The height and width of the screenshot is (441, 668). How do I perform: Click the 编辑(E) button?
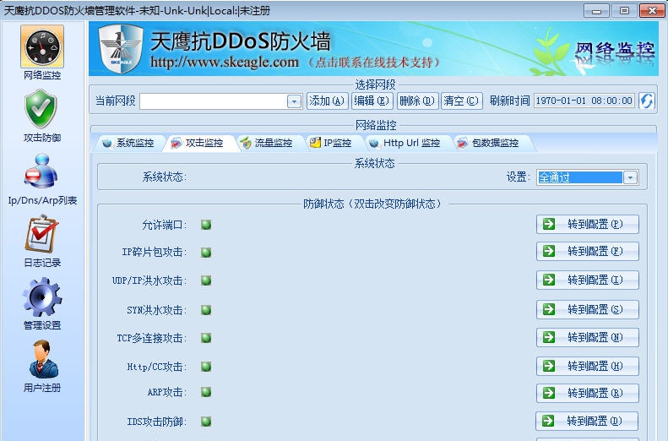pos(372,101)
